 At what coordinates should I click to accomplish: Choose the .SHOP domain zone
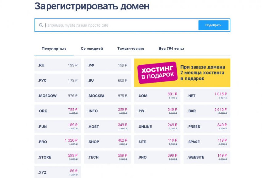108,142
